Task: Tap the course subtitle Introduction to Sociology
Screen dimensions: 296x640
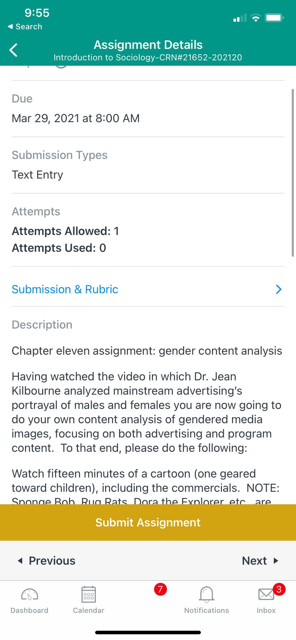Action: point(148,57)
